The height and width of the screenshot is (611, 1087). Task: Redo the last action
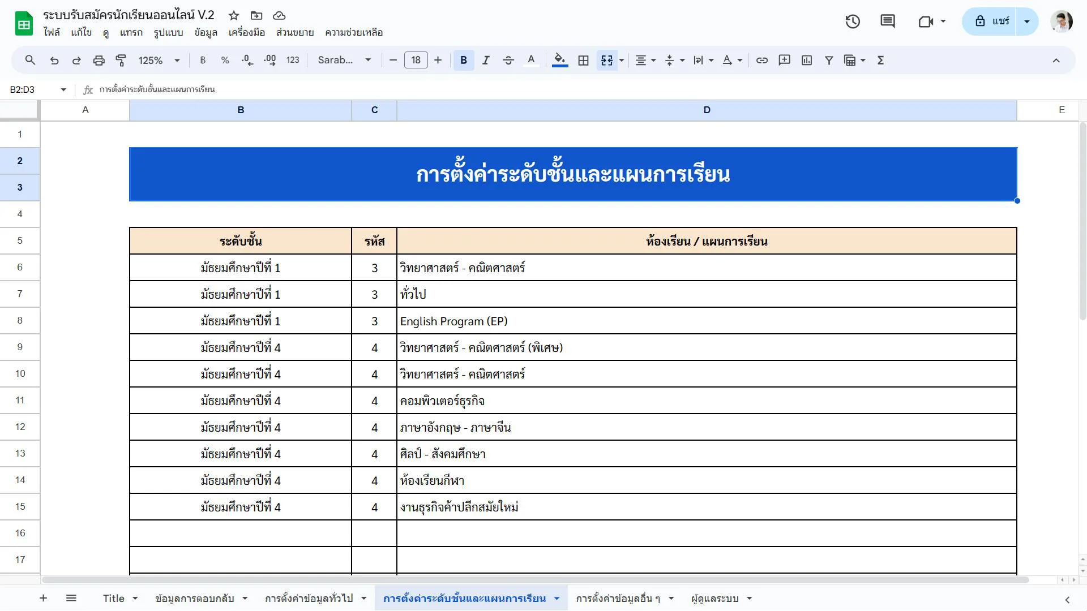point(76,60)
